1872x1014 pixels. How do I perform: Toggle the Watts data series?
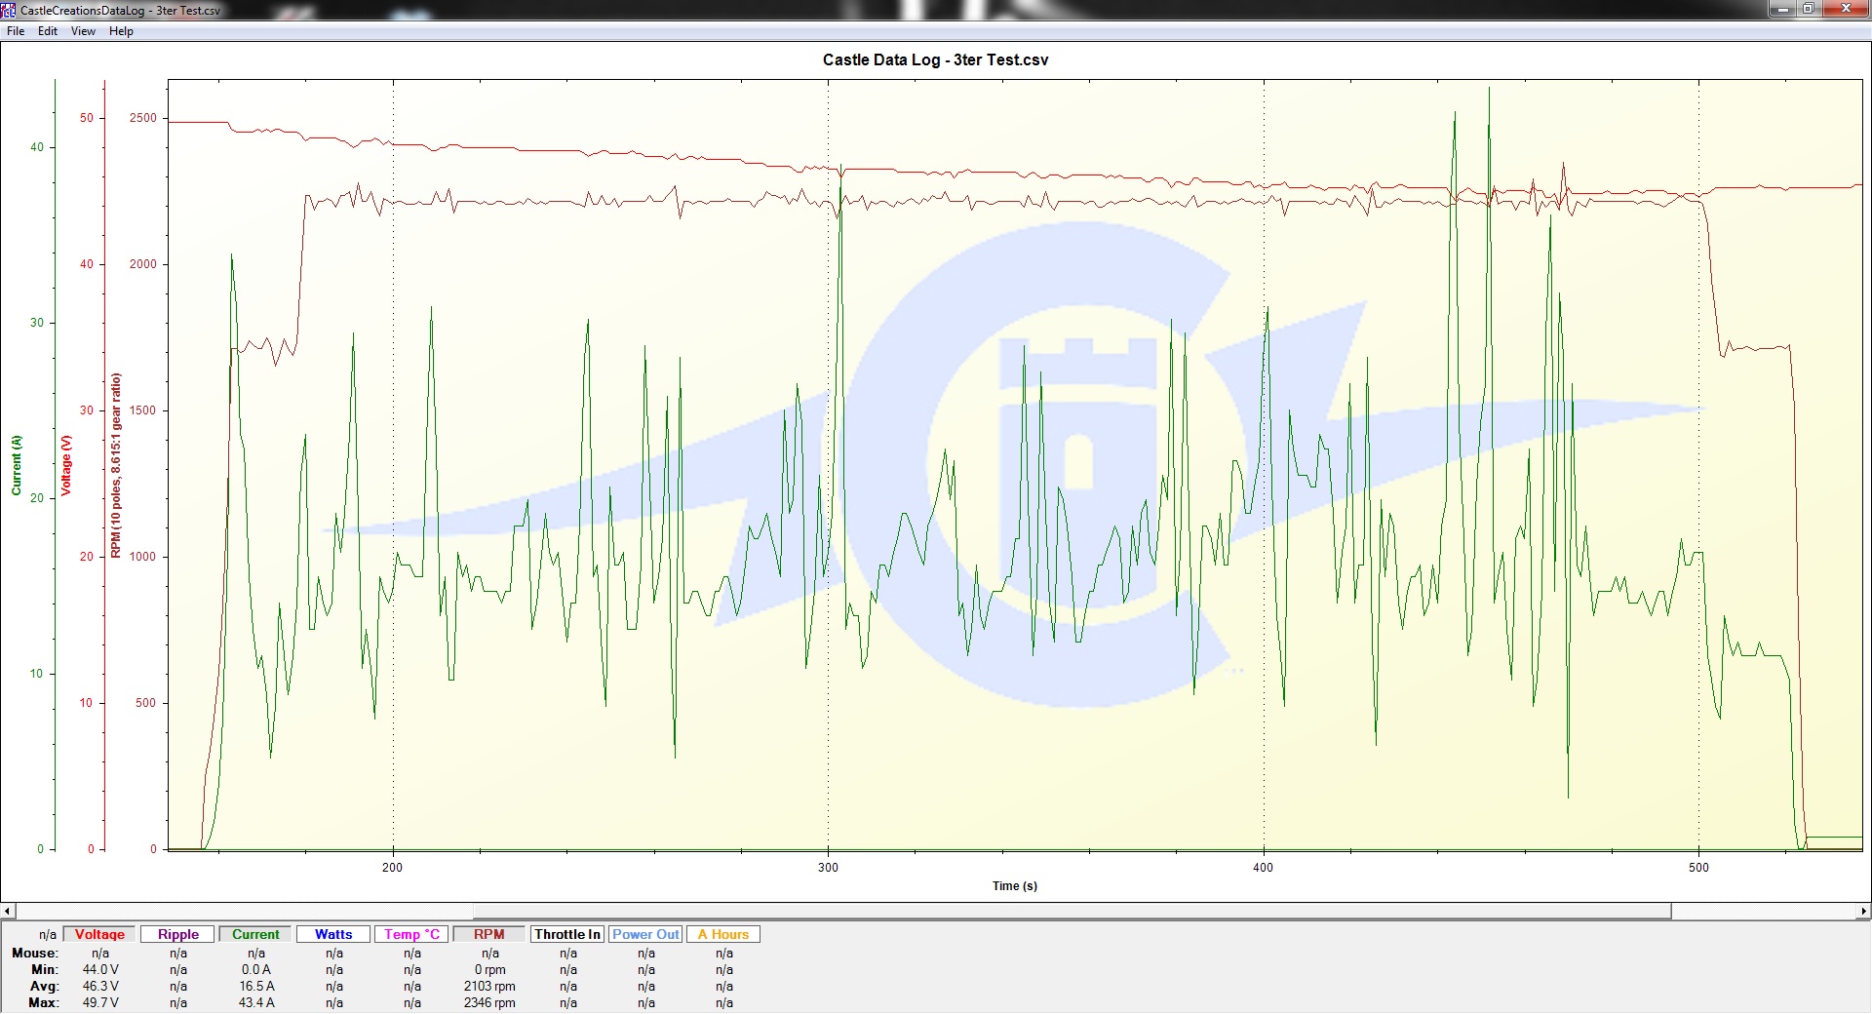(333, 934)
